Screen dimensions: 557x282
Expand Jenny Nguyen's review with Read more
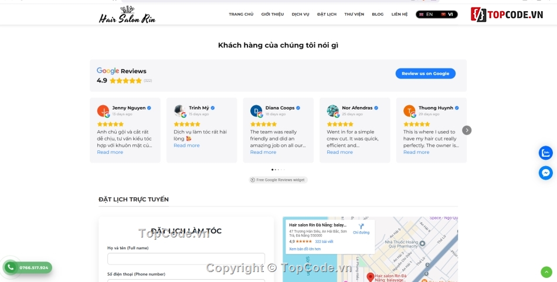click(x=110, y=152)
